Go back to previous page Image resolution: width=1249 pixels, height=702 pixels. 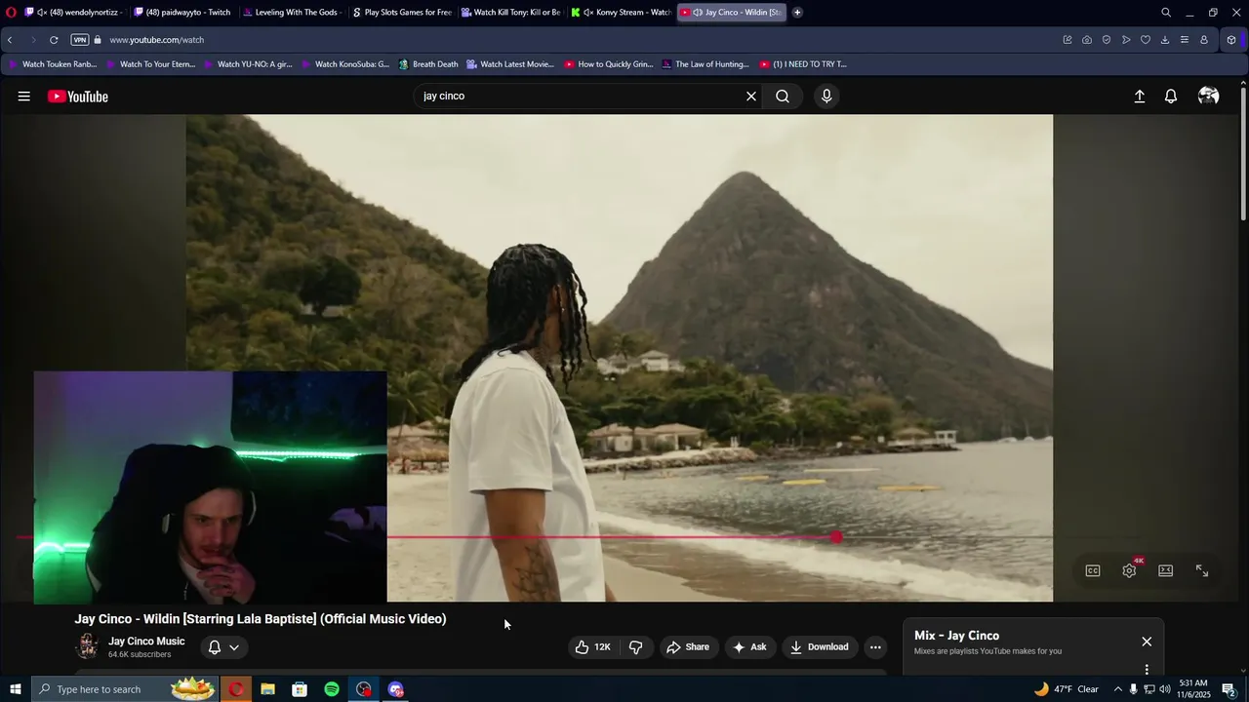[10, 40]
